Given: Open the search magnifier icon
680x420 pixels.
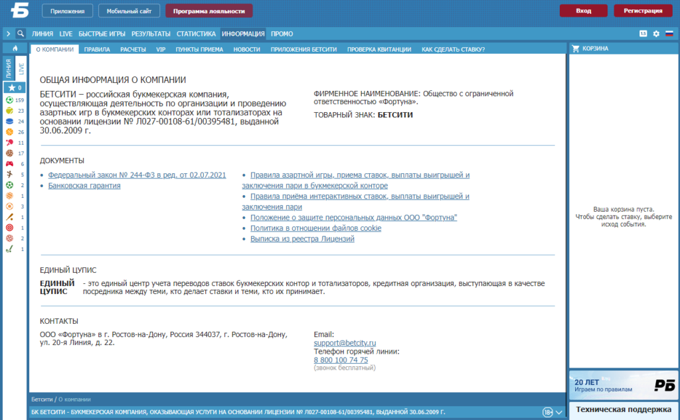Looking at the screenshot, I should (x=21, y=33).
